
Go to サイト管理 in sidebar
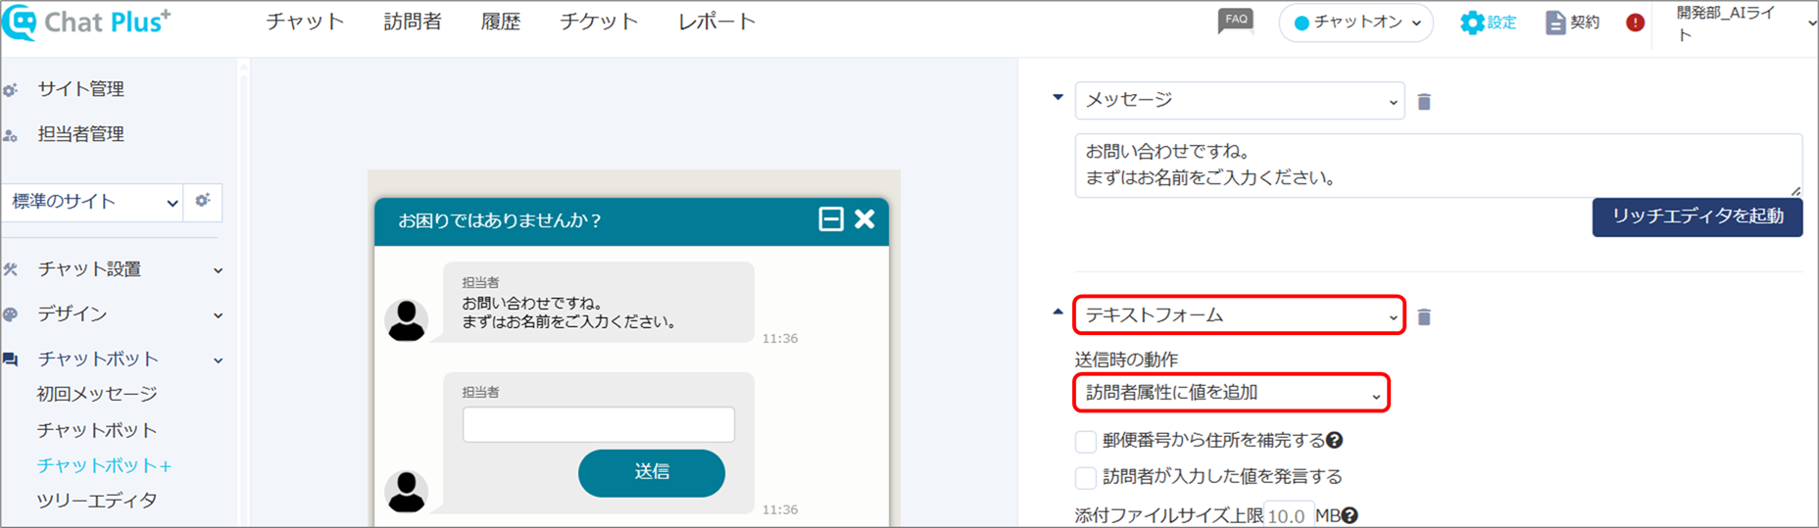(80, 89)
